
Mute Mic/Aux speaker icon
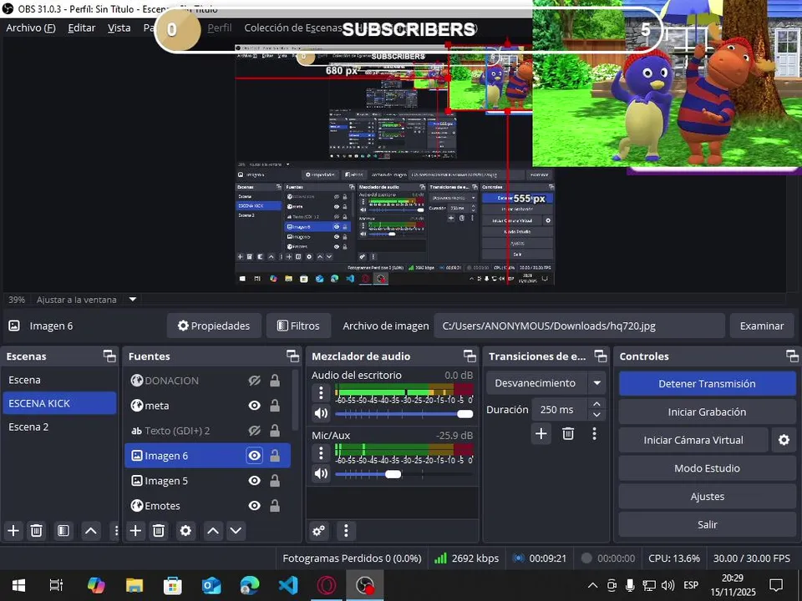321,474
